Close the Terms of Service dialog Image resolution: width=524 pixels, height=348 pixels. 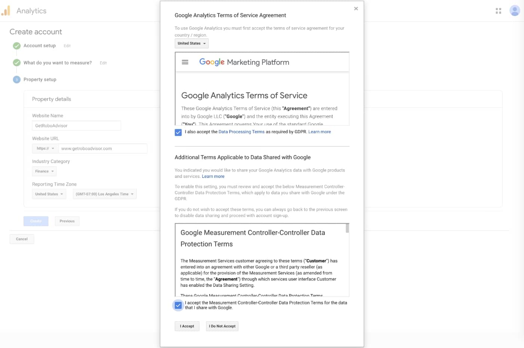[x=356, y=9]
